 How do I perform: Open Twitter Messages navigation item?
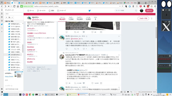[62, 11]
